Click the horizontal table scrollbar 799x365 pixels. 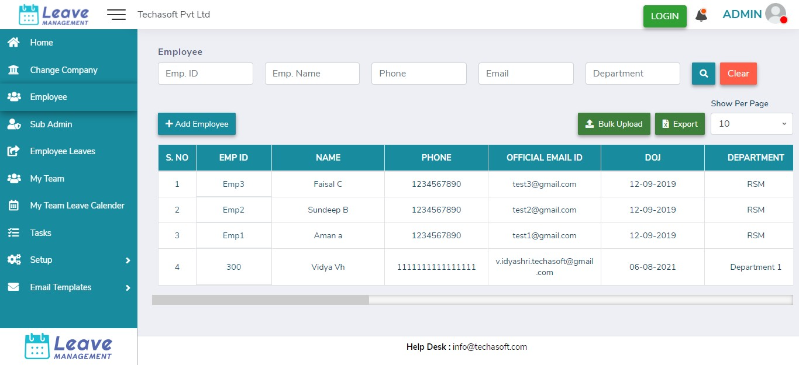point(260,300)
